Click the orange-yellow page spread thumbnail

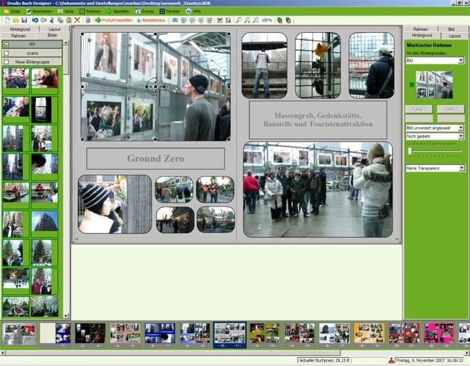pyautogui.click(x=369, y=334)
